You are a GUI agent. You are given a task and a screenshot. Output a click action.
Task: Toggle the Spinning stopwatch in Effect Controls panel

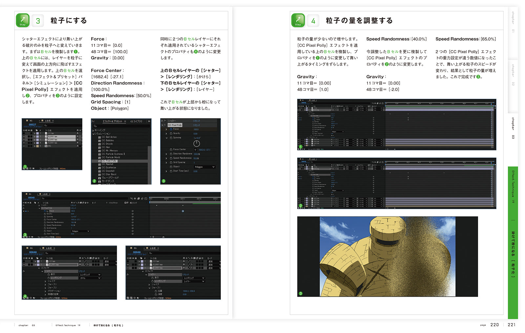pos(171,138)
